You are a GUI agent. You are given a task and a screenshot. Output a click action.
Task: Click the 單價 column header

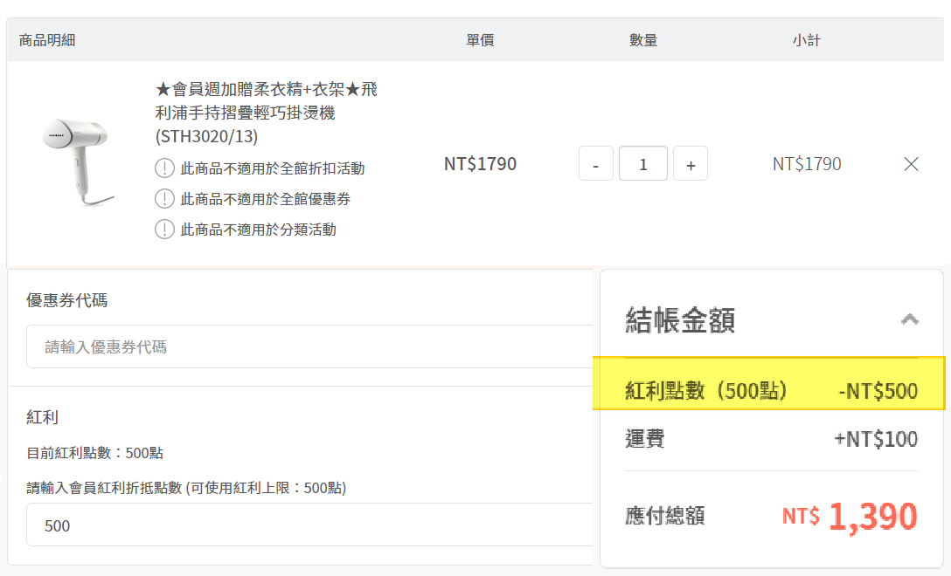point(480,40)
